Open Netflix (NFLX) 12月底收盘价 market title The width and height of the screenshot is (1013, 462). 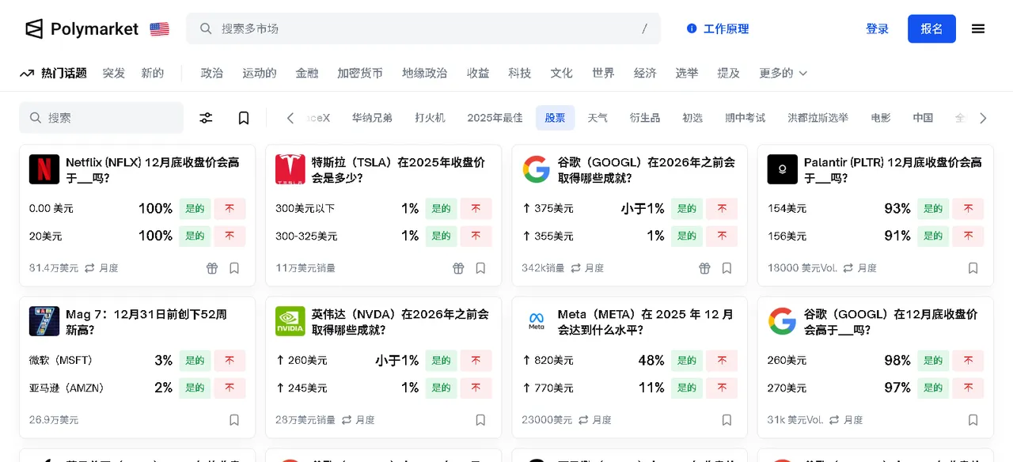[x=153, y=170]
